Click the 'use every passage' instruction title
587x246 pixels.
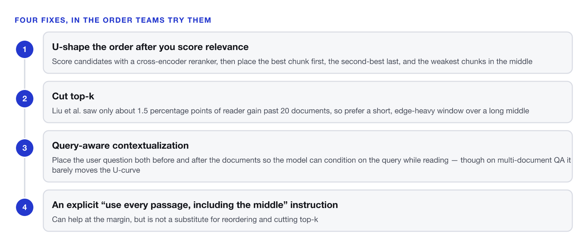coord(195,205)
